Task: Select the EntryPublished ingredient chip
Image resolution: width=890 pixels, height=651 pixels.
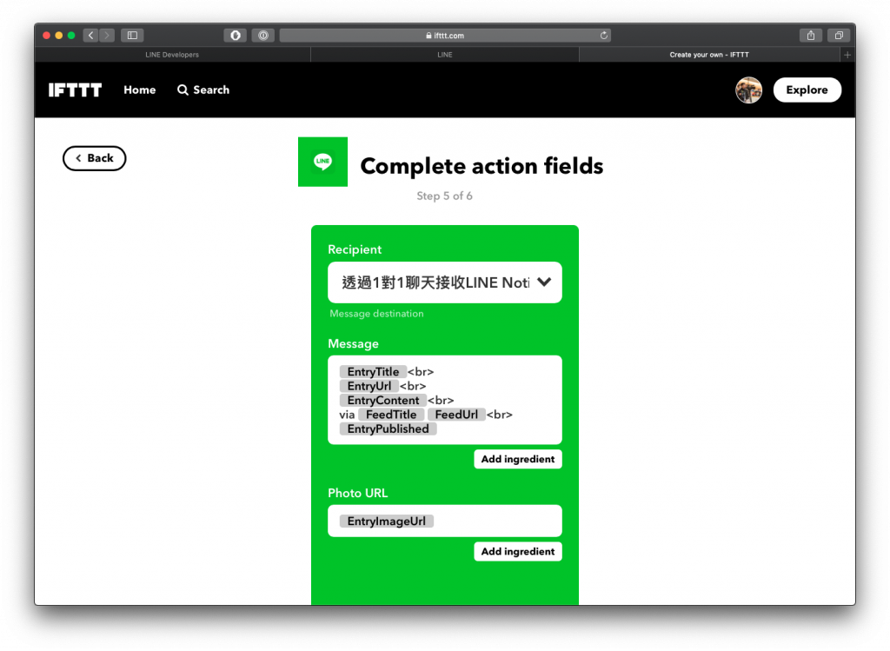Action: (389, 429)
